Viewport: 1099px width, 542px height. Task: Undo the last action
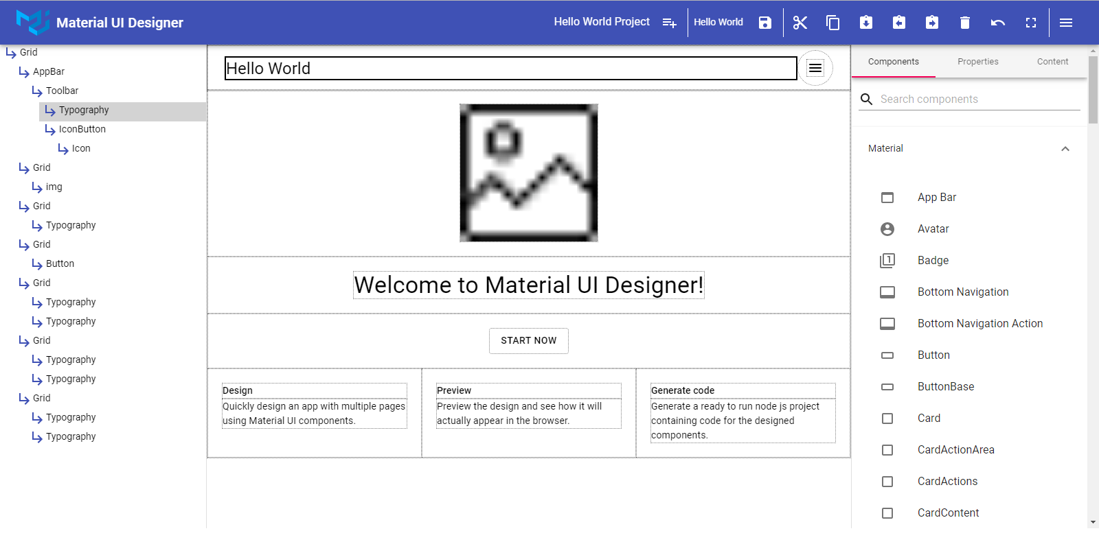point(997,23)
